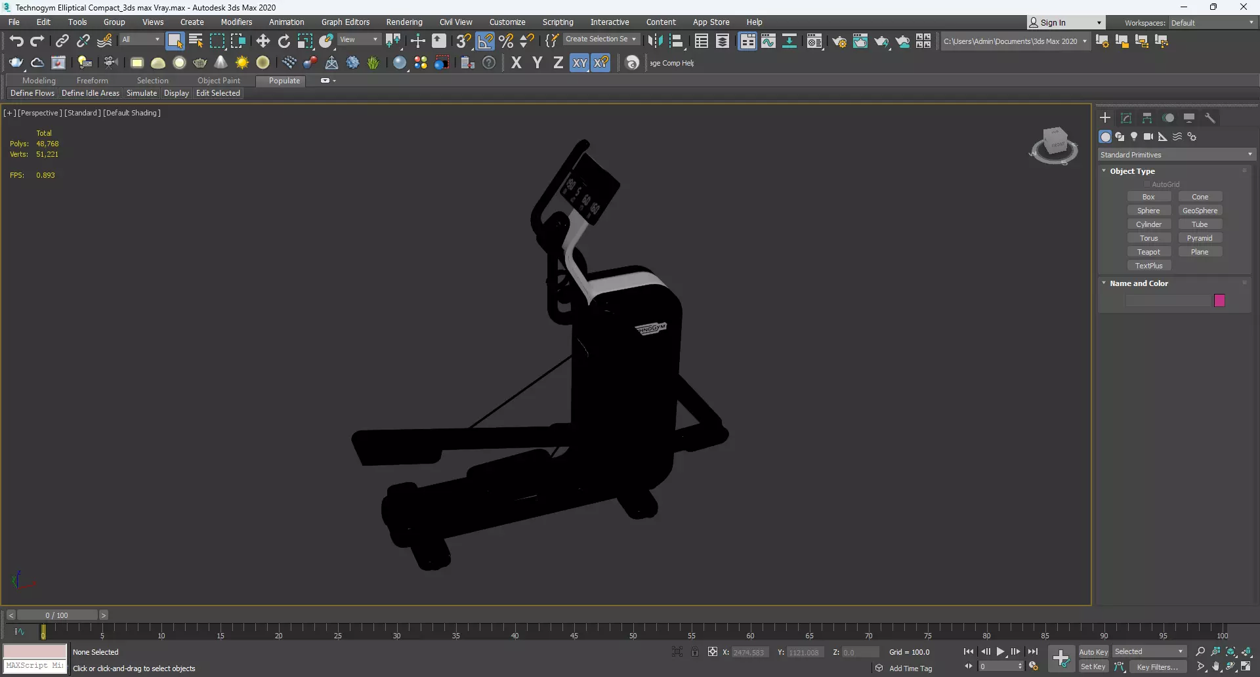Toggle Window/Crossing selection mode
1260x677 pixels.
pyautogui.click(x=238, y=41)
